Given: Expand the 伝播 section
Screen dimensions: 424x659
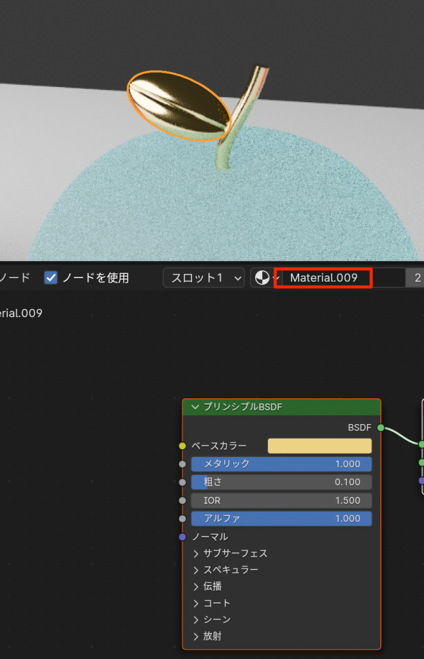Looking at the screenshot, I should (x=197, y=586).
